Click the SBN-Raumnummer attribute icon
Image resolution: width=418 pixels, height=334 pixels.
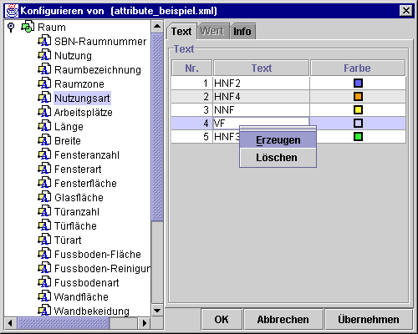44,41
